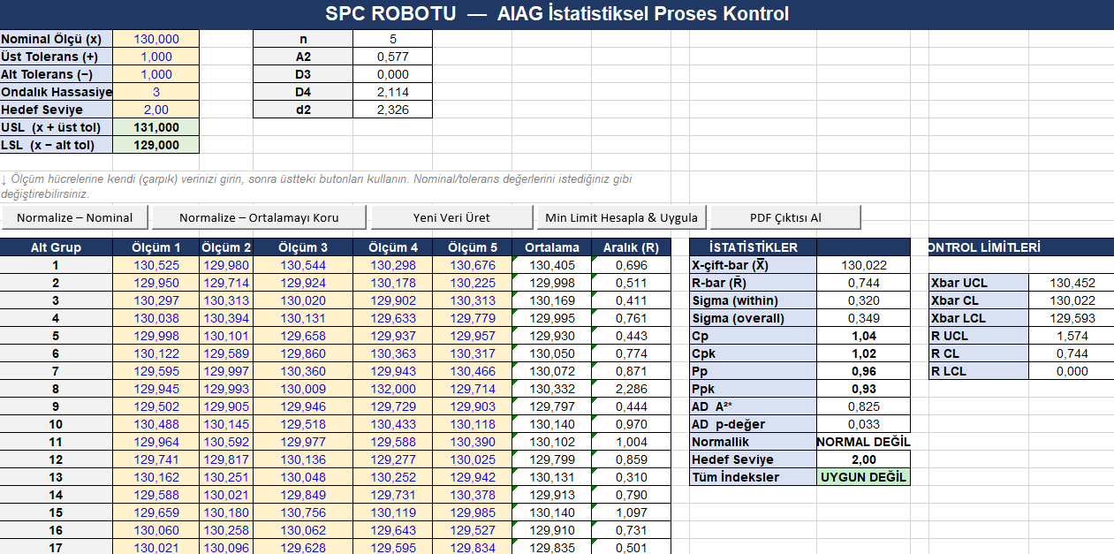Select the D4 constant 2,114
The height and width of the screenshot is (554, 1114).
[x=392, y=92]
